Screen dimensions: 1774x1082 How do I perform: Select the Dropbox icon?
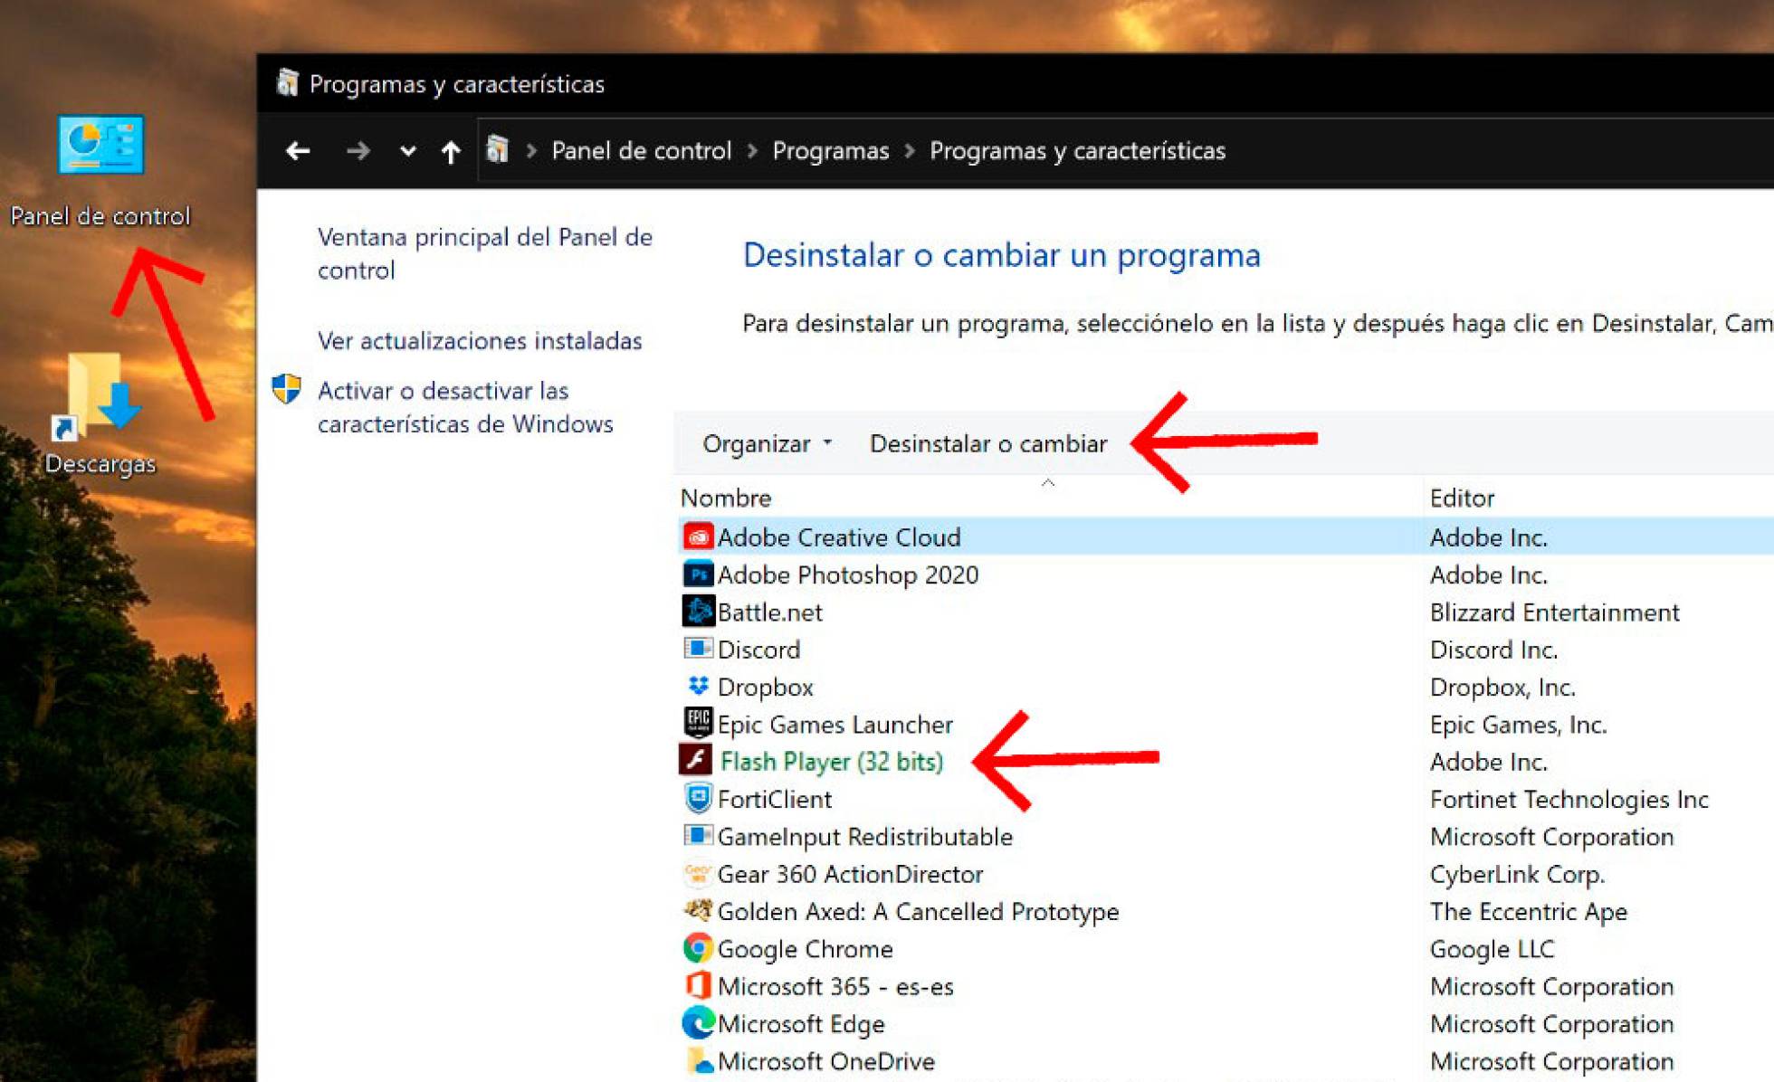(x=698, y=686)
